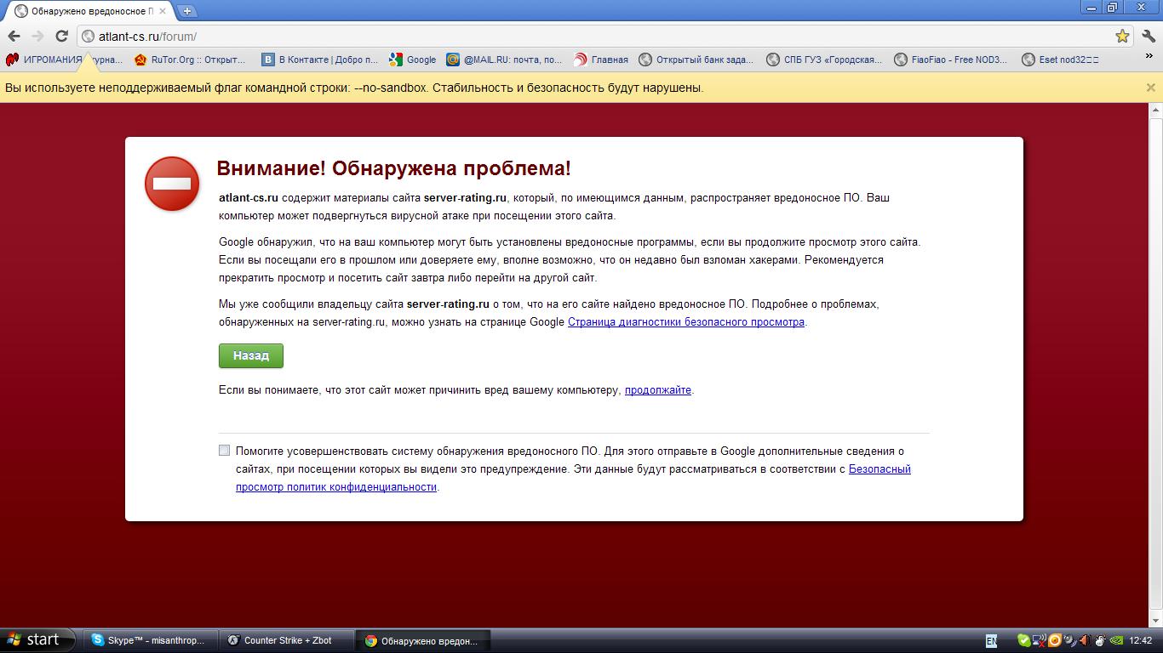The image size is (1163, 653).
Task: Reload the page with the refresh icon
Action: [61, 36]
